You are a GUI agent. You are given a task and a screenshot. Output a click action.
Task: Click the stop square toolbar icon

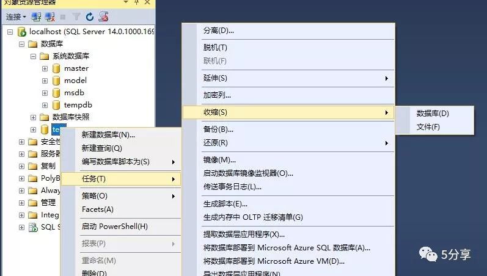pyautogui.click(x=63, y=17)
